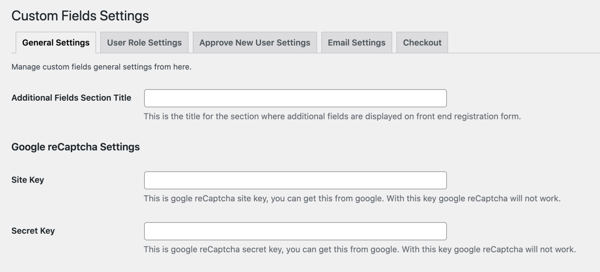Viewport: 600px width, 272px height.
Task: Click into the Site Key text field
Action: point(295,180)
